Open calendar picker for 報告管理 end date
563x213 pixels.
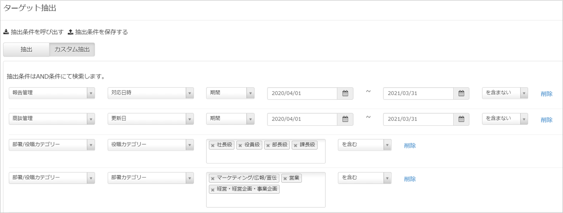(461, 93)
